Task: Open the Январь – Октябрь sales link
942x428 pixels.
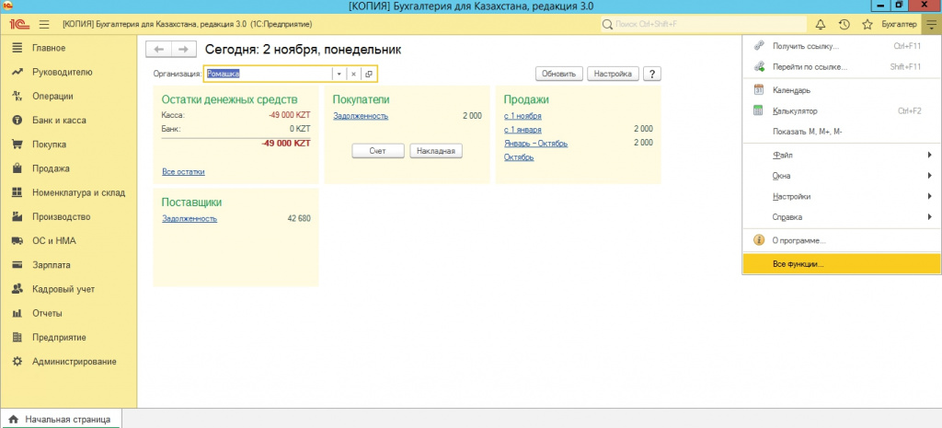Action: coord(536,143)
